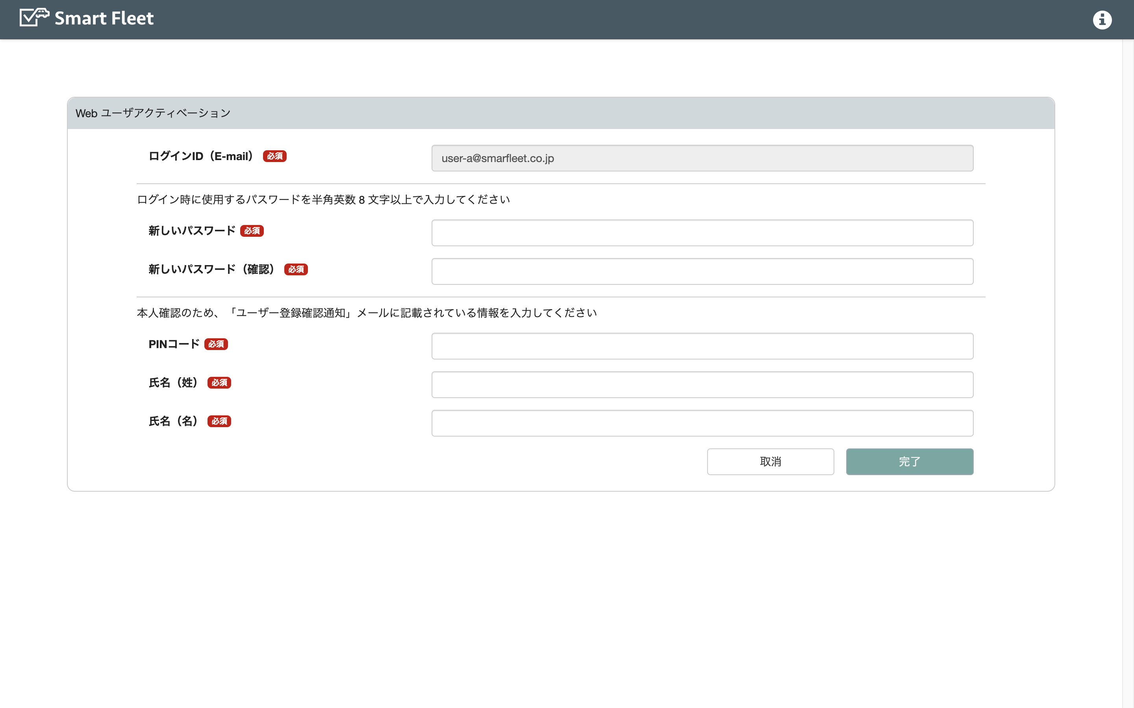Screen dimensions: 1134x708
Task: Focus the 新しいパスワード(確認) input field
Action: click(x=702, y=271)
